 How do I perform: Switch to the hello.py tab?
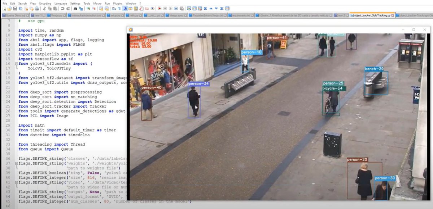coord(135,15)
